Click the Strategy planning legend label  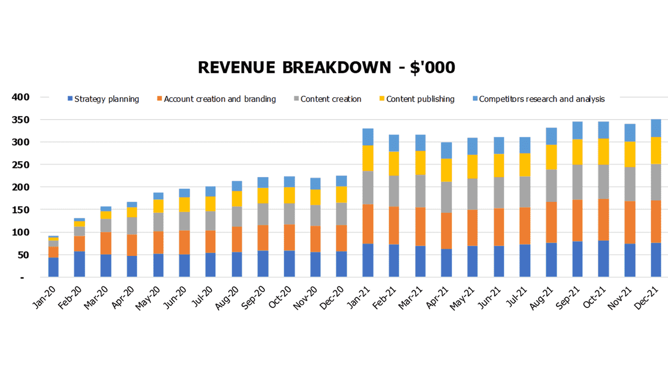pyautogui.click(x=107, y=99)
